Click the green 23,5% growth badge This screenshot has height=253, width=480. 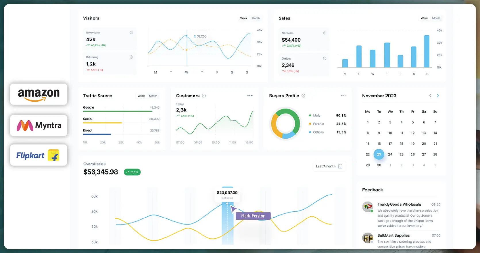pyautogui.click(x=132, y=172)
